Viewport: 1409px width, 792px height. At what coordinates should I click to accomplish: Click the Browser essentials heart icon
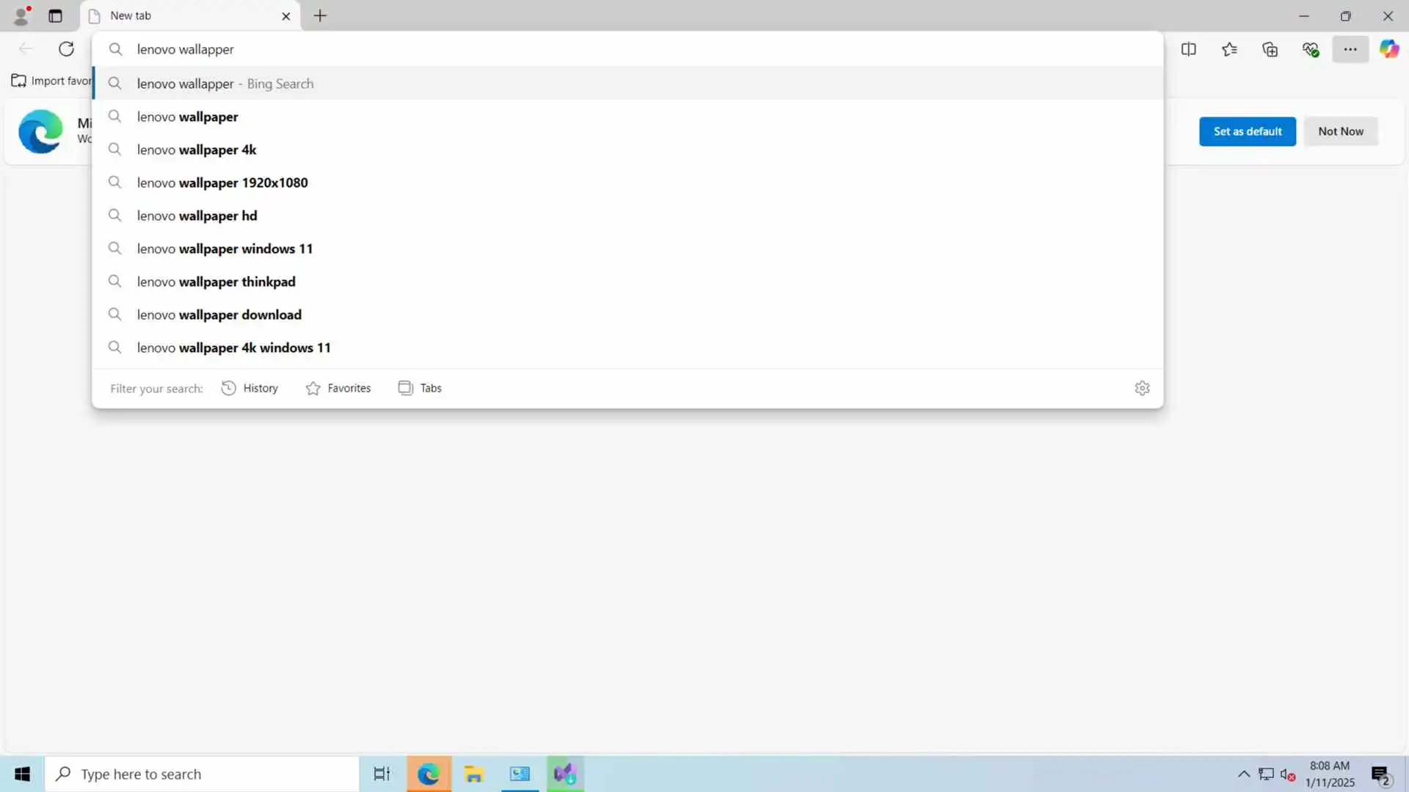pyautogui.click(x=1311, y=49)
